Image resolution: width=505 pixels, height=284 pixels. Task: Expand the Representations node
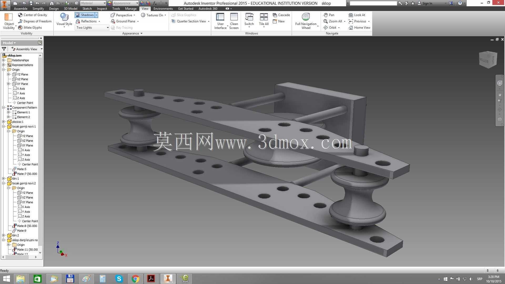4,65
